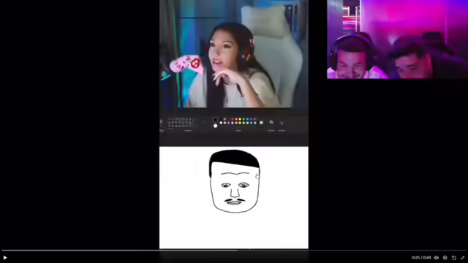The width and height of the screenshot is (468, 263).
Task: Pick the yellow swatch in top palette row
Action: point(240,119)
